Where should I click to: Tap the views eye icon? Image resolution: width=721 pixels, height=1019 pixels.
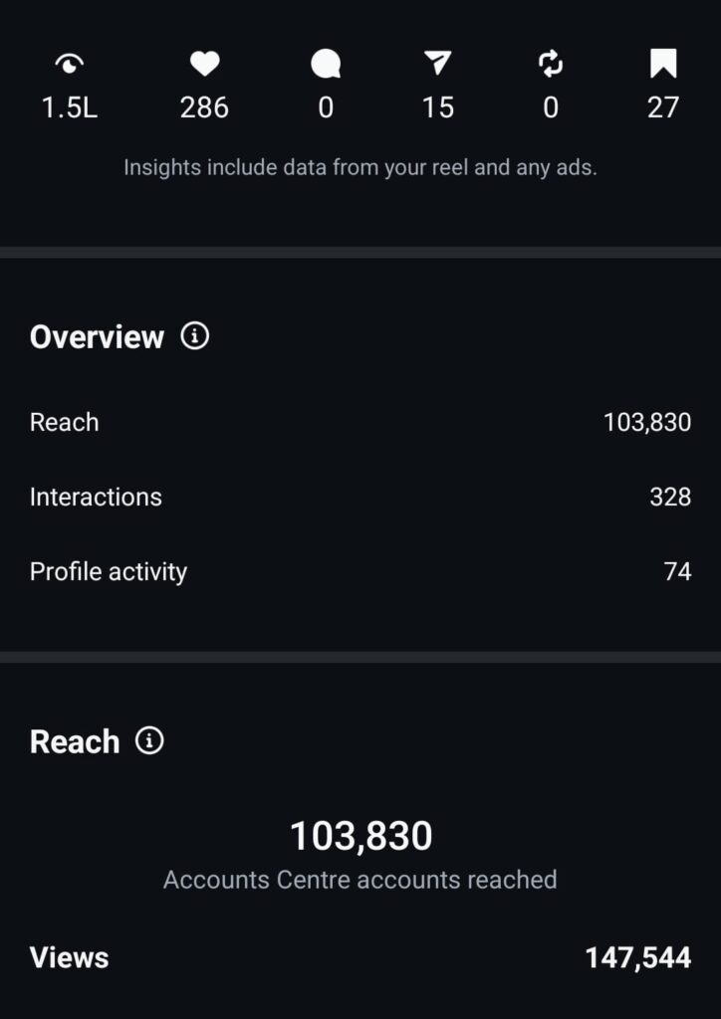click(x=70, y=65)
